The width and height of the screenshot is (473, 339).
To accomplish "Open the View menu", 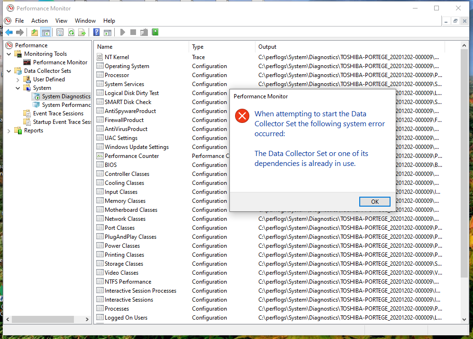I will point(61,21).
